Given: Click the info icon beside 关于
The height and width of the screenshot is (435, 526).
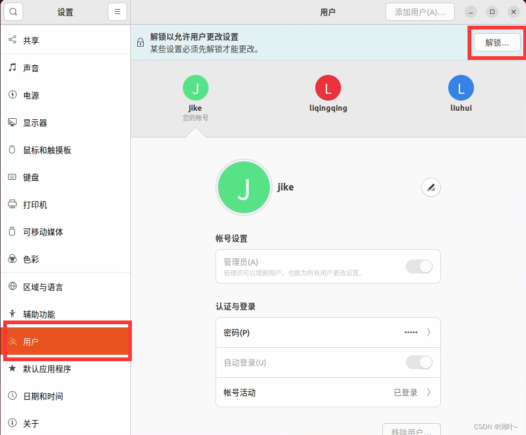Looking at the screenshot, I should [x=12, y=423].
